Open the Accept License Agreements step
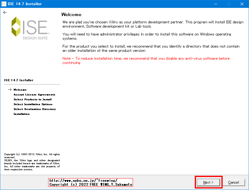Viewport: 249px width, 190px height. (x=34, y=94)
